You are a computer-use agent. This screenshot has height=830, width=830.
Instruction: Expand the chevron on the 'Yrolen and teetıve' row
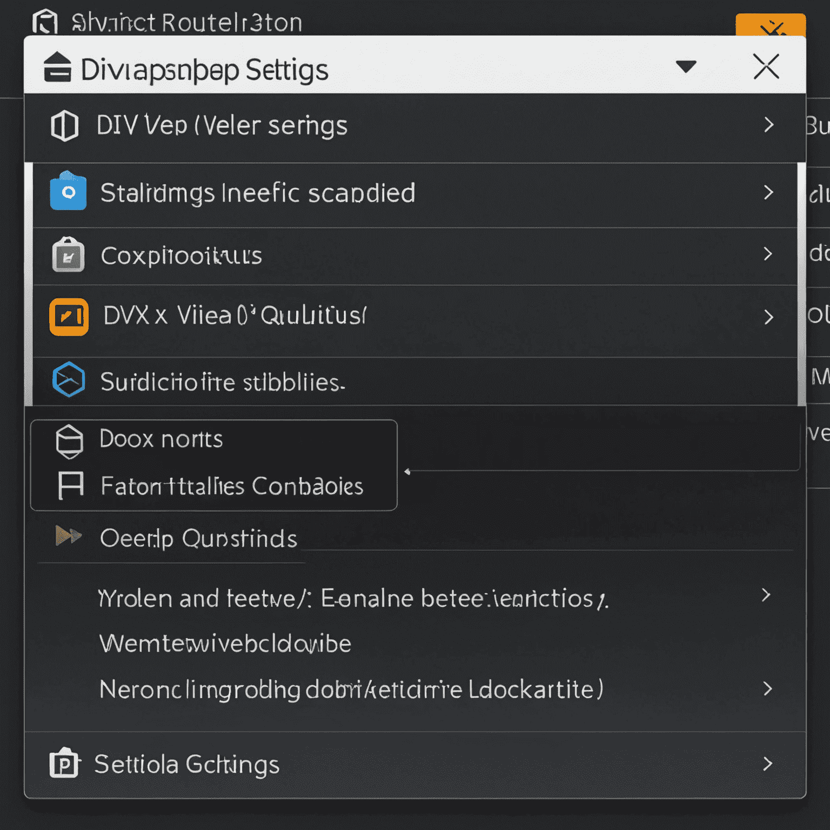766,595
